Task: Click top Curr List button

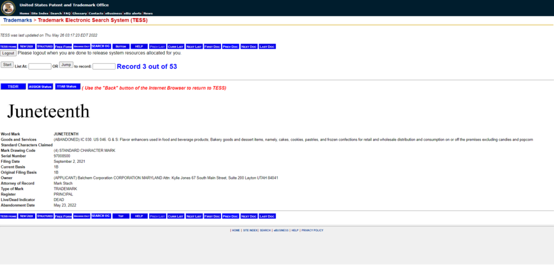Action: coord(176,47)
